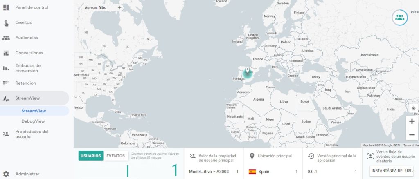The width and height of the screenshot is (419, 179).
Task: Click the teal users circle icon
Action: pyautogui.click(x=400, y=17)
